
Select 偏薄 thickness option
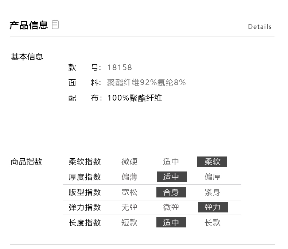pos(129,177)
